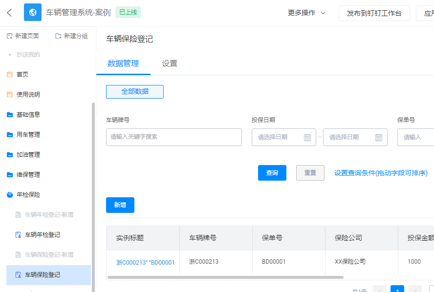The width and height of the screenshot is (434, 292).
Task: Click the cell XX保险公司
Action: 350,262
